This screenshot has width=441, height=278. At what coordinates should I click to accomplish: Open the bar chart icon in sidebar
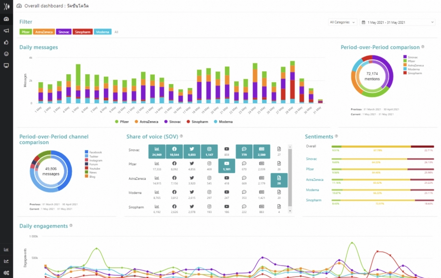tap(6, 249)
